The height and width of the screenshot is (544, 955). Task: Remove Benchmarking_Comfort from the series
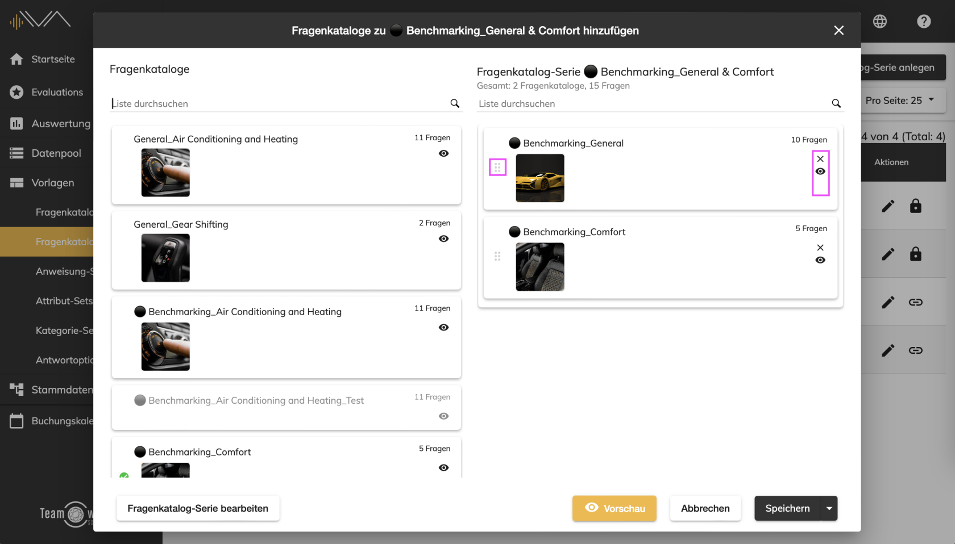tap(820, 248)
